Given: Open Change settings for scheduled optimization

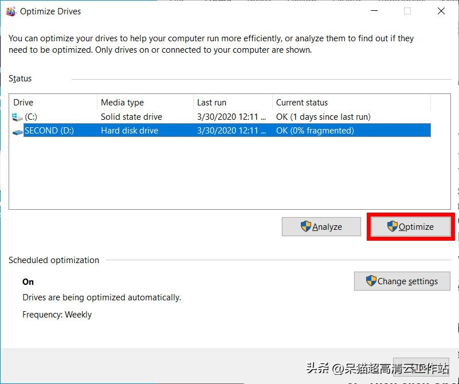Looking at the screenshot, I should (402, 281).
